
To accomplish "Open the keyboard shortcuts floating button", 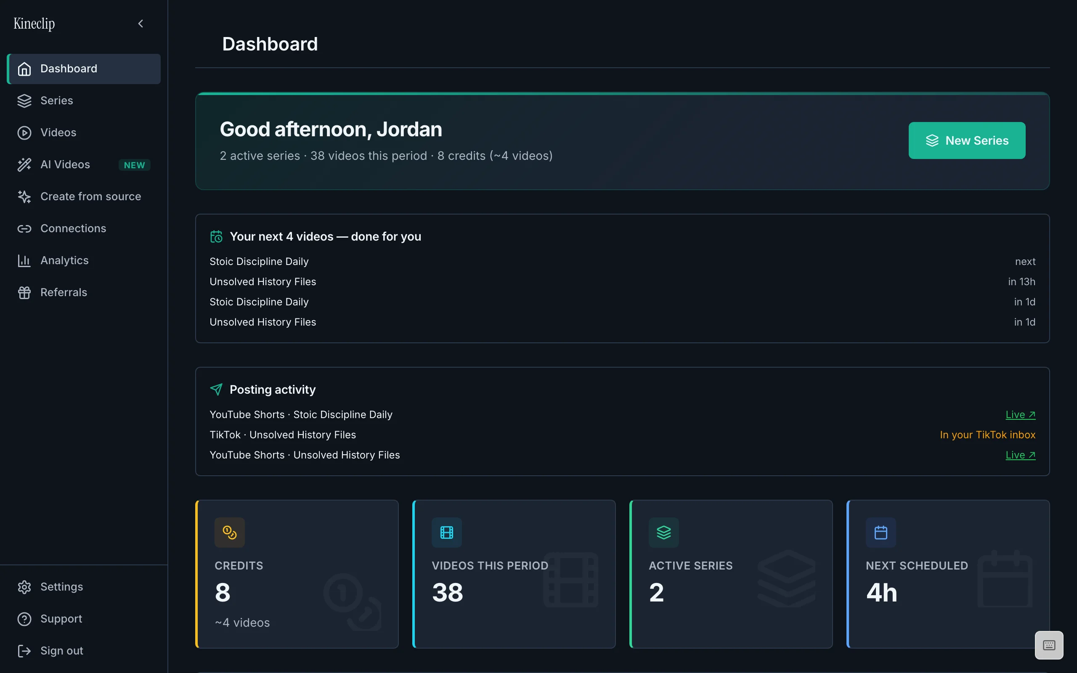I will [1049, 645].
